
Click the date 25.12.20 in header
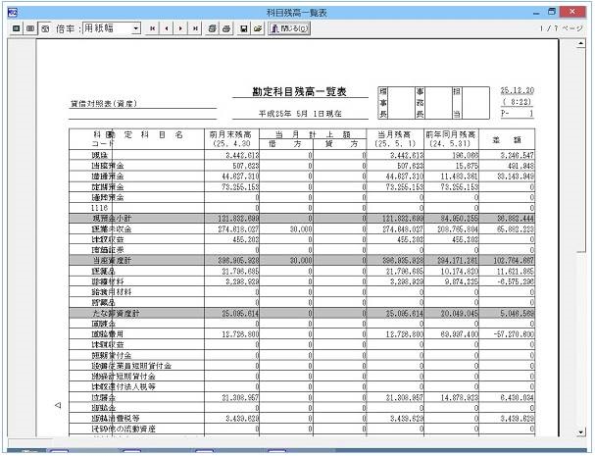click(x=518, y=91)
